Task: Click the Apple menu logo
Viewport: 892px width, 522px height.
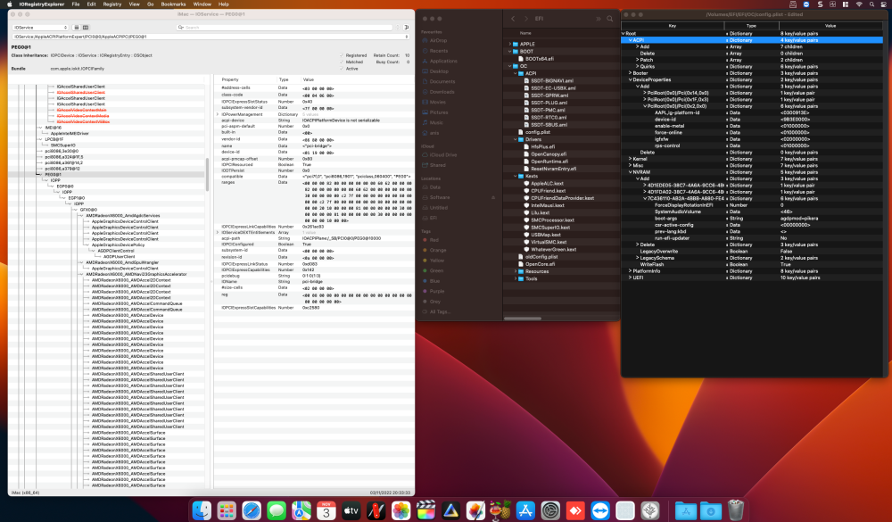Action: tap(9, 4)
